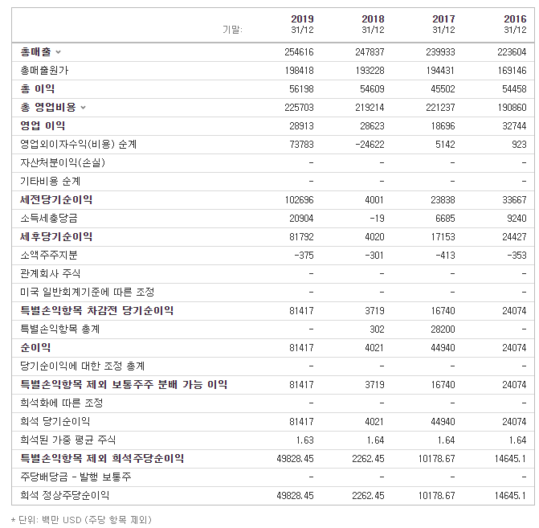Click the 총 영업비용 row label
The width and height of the screenshot is (539, 528).
[48, 108]
